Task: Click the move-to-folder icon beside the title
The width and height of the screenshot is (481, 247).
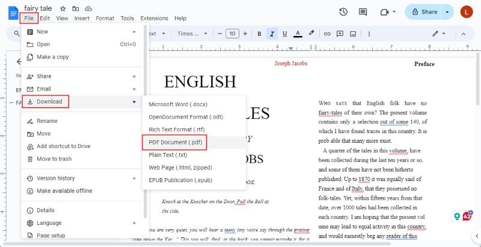Action: [76, 8]
